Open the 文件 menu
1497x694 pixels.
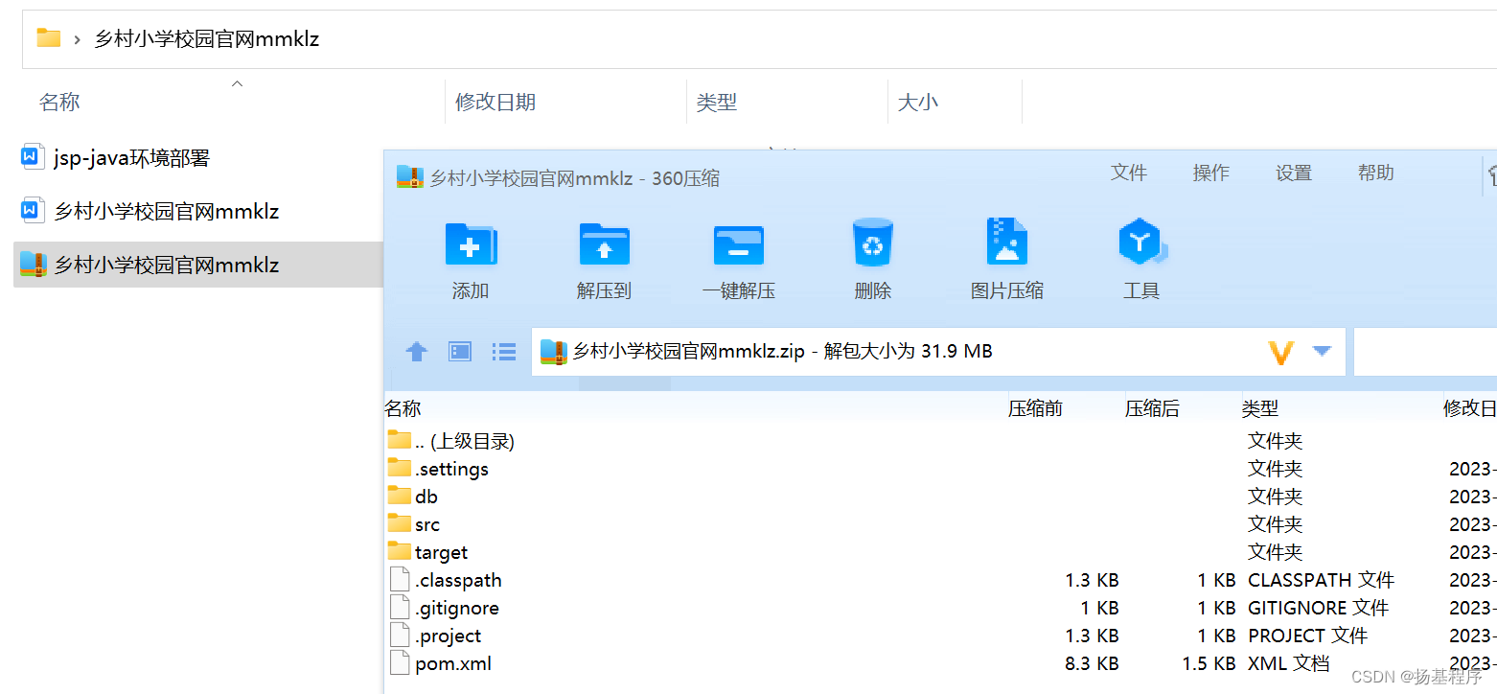(x=1128, y=173)
